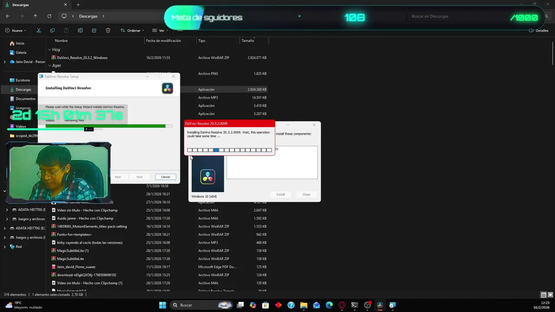555x312 pixels.
Task: Open Get Help question-mark taskbar icon
Action: click(x=291, y=305)
